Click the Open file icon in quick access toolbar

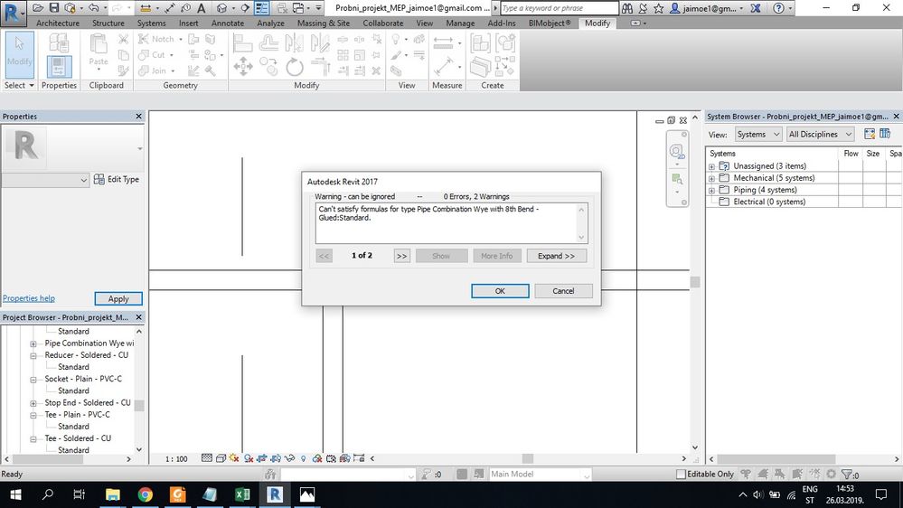38,8
